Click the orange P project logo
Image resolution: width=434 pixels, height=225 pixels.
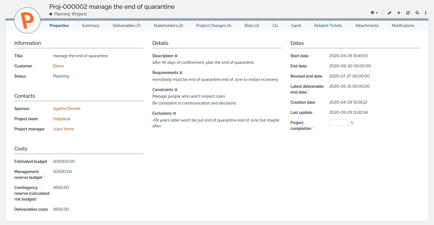tap(27, 20)
